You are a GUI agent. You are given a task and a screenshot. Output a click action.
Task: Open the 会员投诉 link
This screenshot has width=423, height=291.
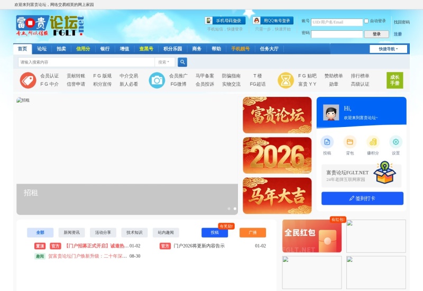coord(205,84)
